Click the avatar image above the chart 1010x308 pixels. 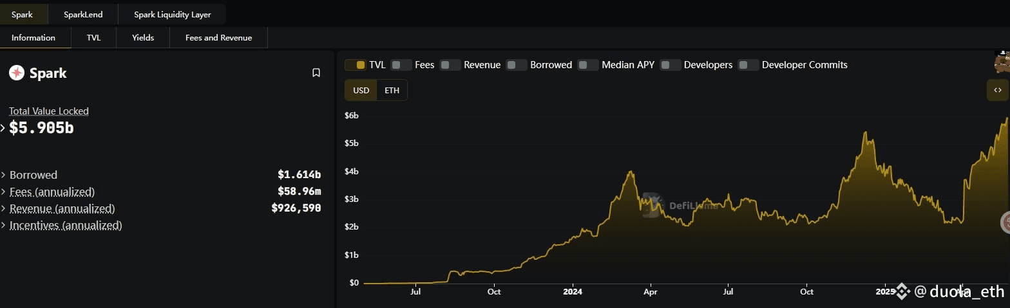pyautogui.click(x=1002, y=61)
